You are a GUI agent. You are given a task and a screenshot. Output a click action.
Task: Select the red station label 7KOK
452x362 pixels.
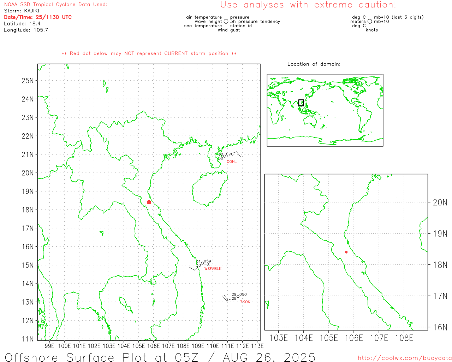(x=245, y=302)
